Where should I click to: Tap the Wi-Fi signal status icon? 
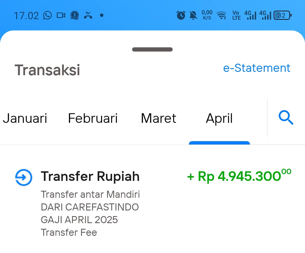coord(222,15)
